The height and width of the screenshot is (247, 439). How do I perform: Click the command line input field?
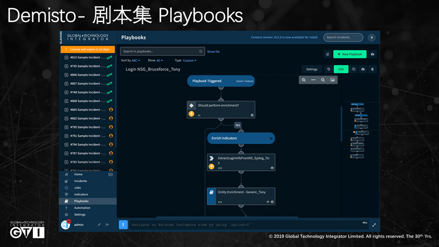pos(249,224)
